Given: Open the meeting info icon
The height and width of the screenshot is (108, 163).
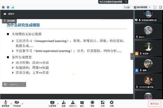Looking at the screenshot, I should pos(3,7).
